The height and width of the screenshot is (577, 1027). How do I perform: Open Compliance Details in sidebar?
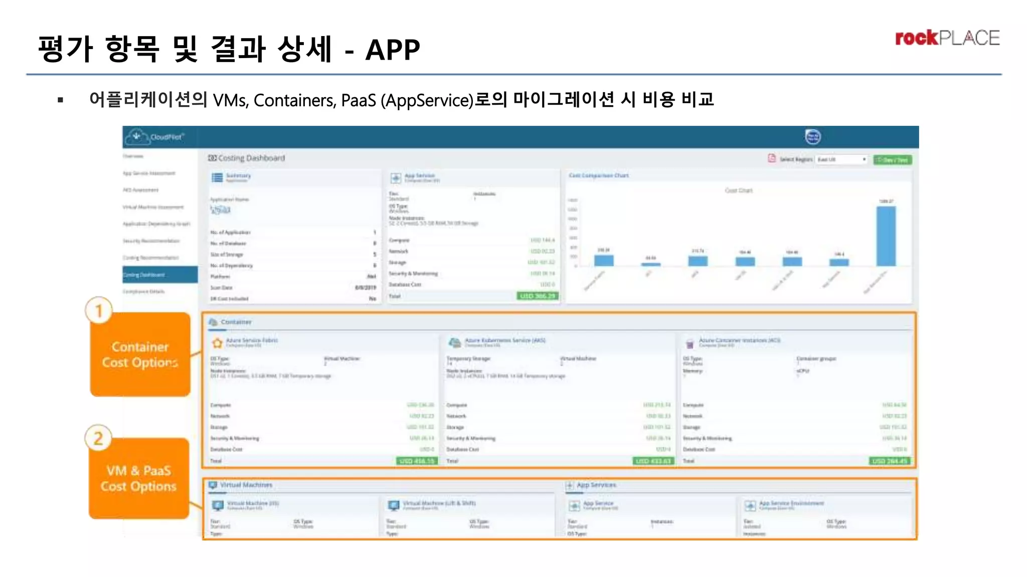click(x=143, y=292)
